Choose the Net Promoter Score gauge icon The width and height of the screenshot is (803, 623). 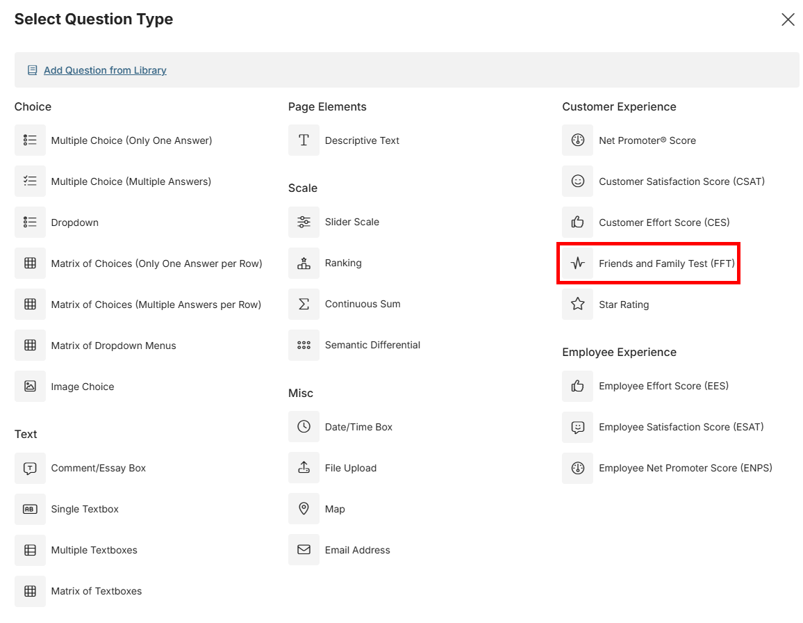coord(578,140)
